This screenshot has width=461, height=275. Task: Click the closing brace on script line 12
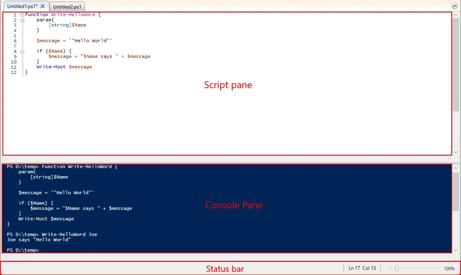(x=26, y=72)
